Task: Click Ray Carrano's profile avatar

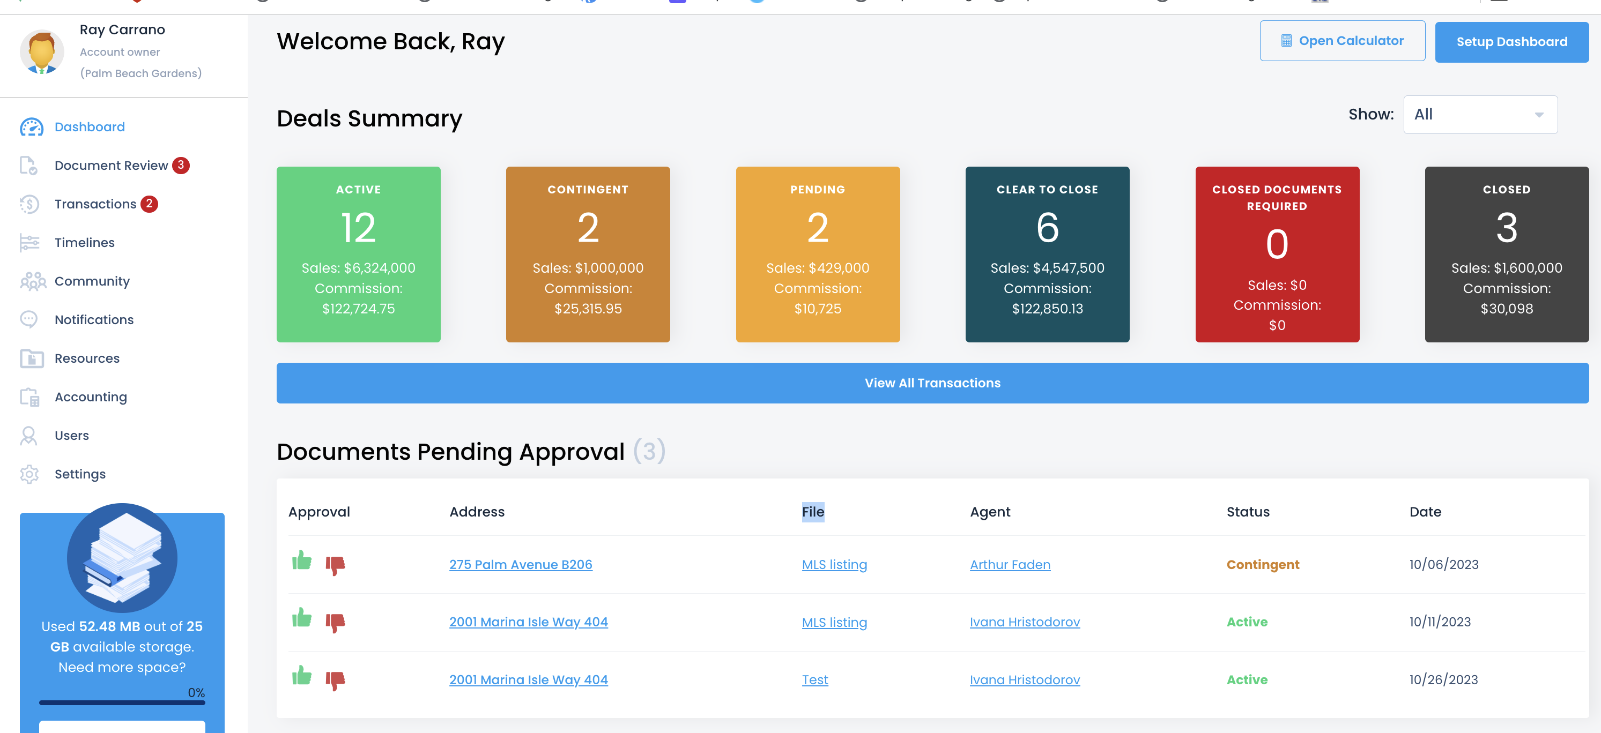Action: pos(42,51)
